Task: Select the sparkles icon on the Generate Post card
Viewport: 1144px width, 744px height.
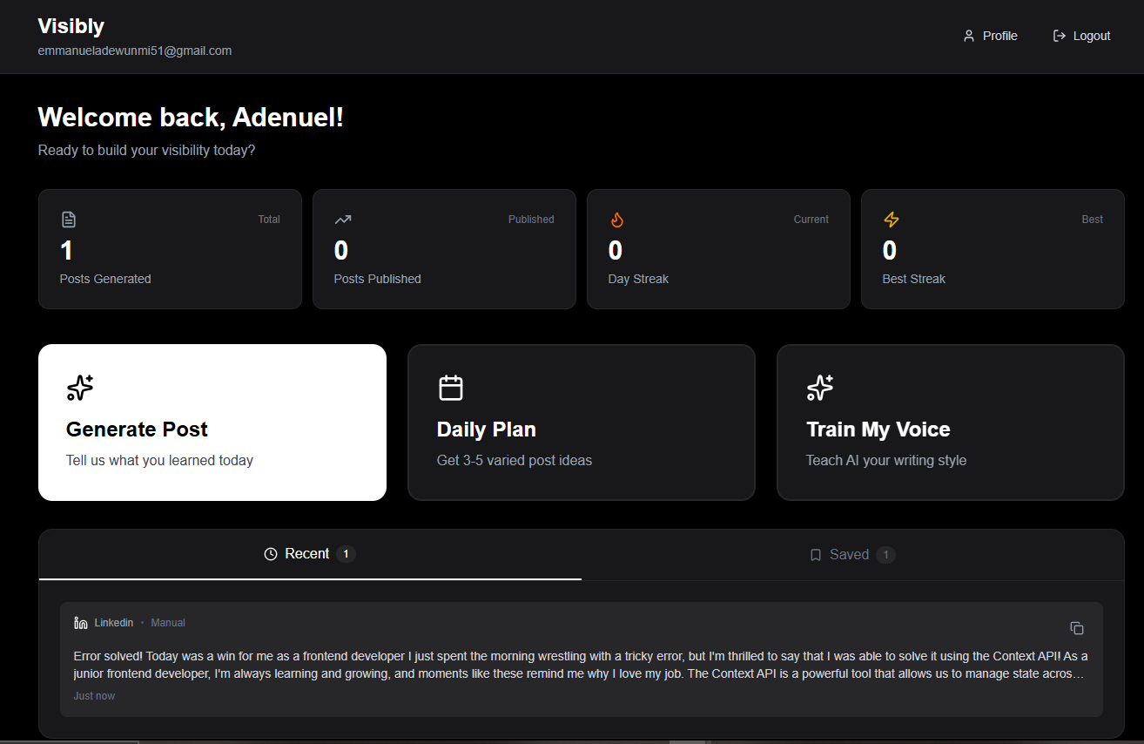Action: pos(79,388)
